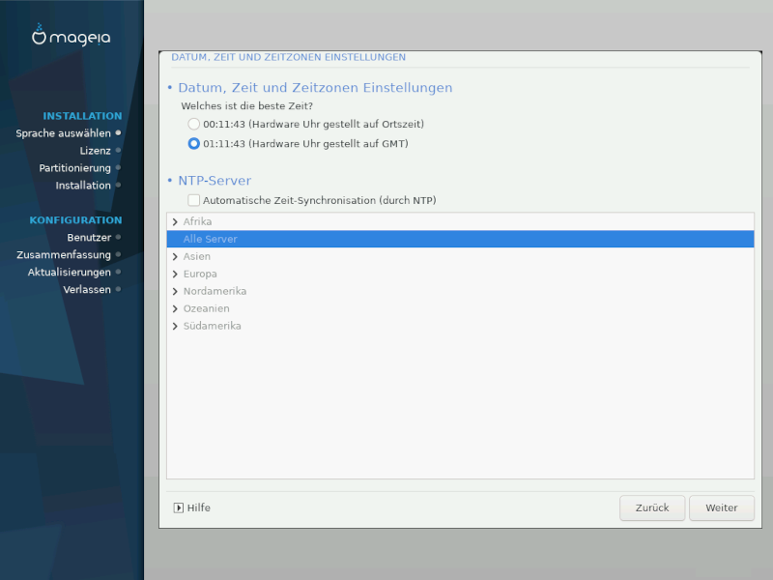Viewport: 773px width, 580px height.
Task: Click empty area of NTP server list
Action: point(460,406)
